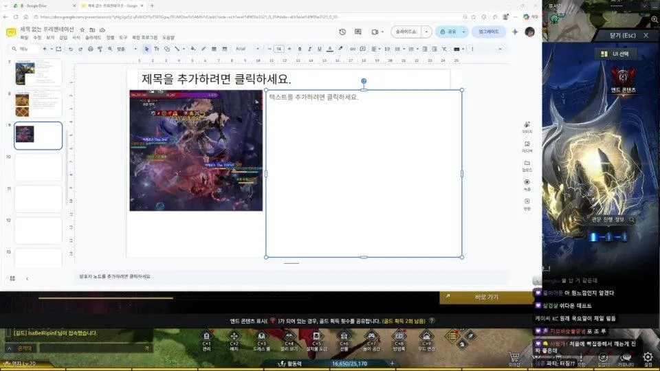This screenshot has height=371, width=660.
Task: Open the text align dropdown
Action: (375, 49)
